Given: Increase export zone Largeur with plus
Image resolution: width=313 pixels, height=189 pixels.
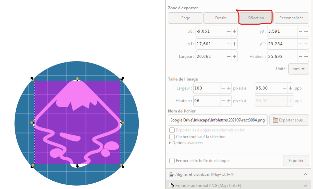Looking at the screenshot, I should click(235, 57).
